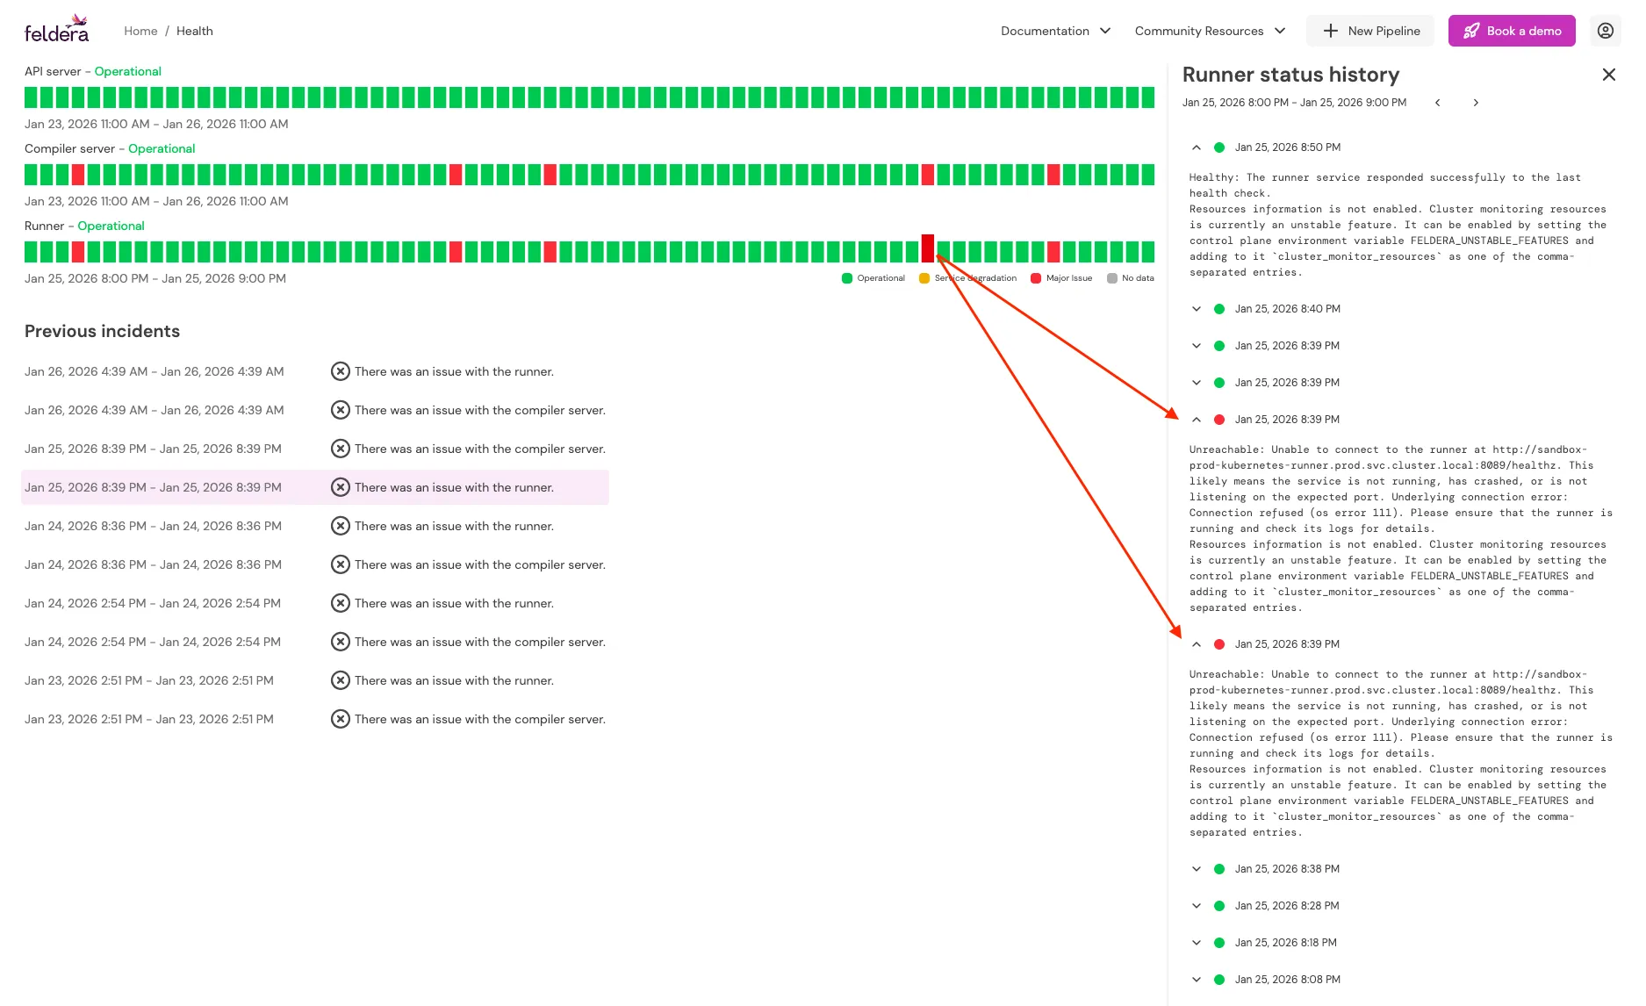The height and width of the screenshot is (1006, 1646).
Task: Select the first red bar in Runner timeline
Action: click(x=78, y=252)
